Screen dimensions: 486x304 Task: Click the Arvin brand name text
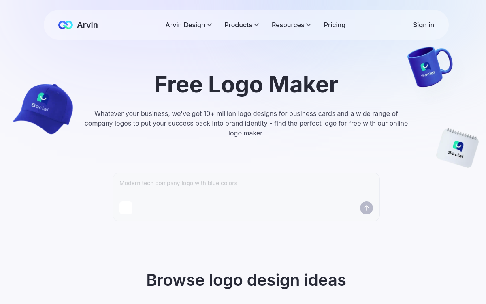pos(87,25)
